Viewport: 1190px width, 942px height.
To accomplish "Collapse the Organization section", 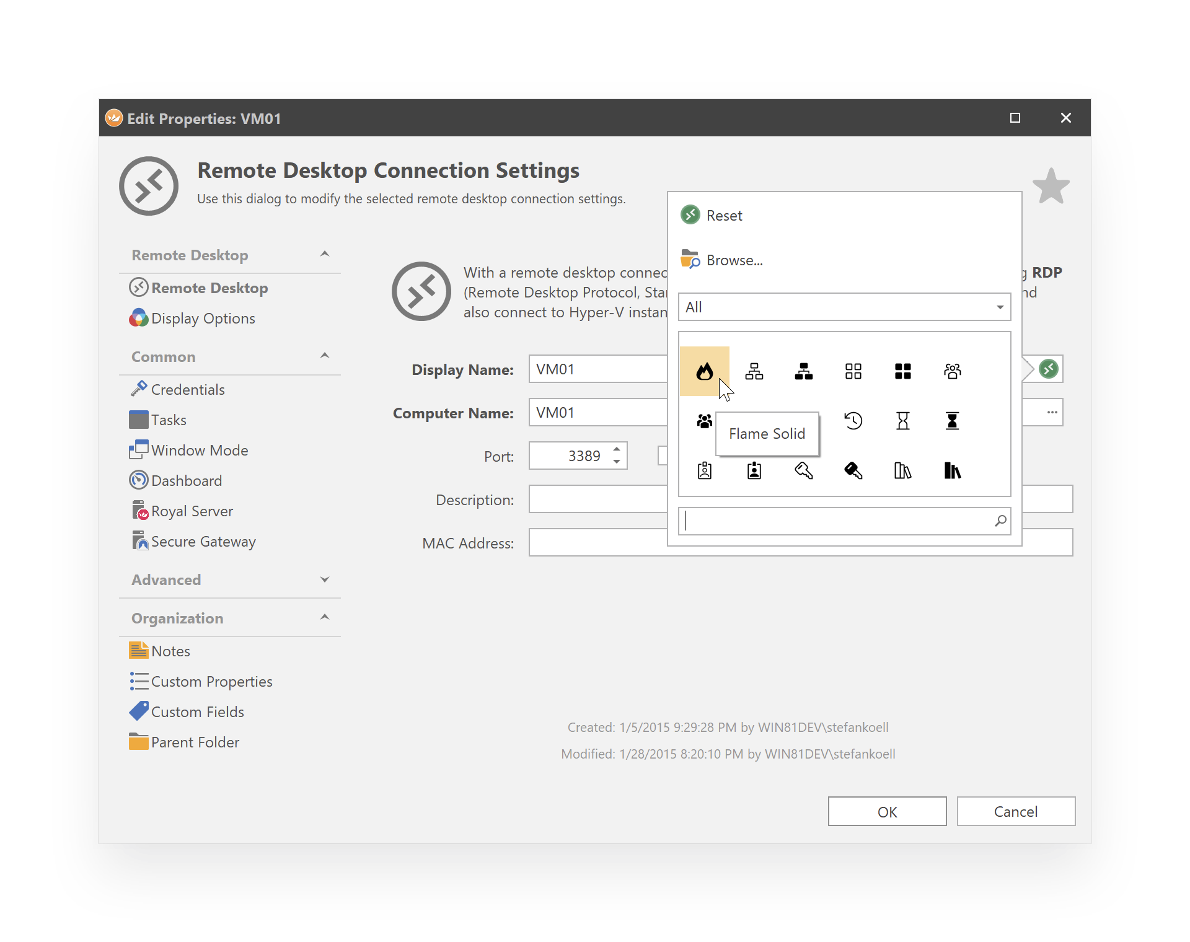I will pyautogui.click(x=324, y=617).
